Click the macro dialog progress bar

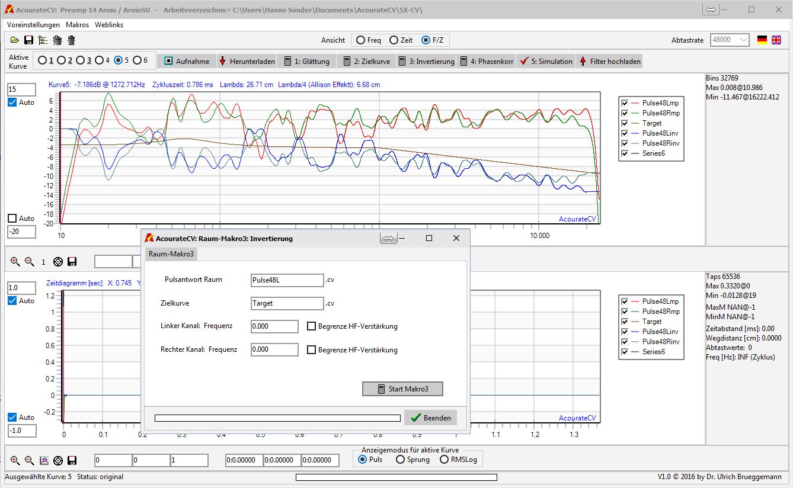pos(277,418)
